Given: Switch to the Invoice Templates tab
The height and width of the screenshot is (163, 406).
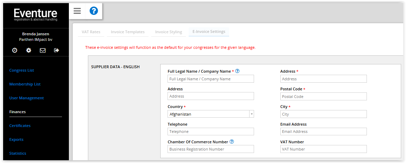Looking at the screenshot, I should (x=128, y=32).
